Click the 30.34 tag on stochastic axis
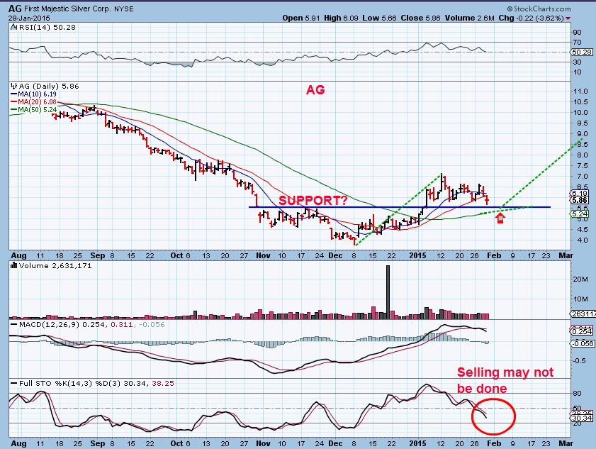The height and width of the screenshot is (449, 596). [583, 418]
